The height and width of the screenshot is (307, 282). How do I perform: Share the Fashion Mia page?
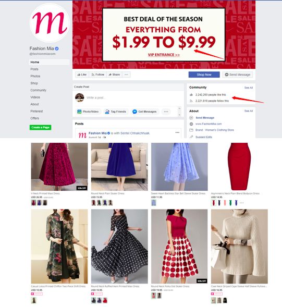[114, 75]
